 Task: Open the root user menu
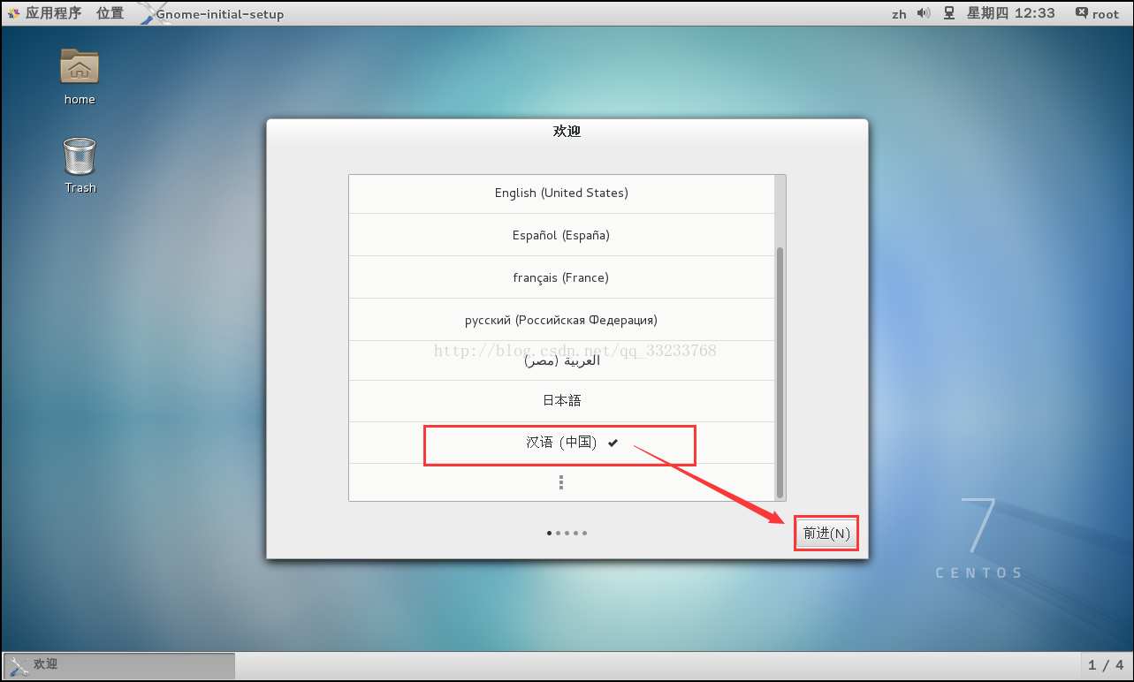tap(1098, 13)
